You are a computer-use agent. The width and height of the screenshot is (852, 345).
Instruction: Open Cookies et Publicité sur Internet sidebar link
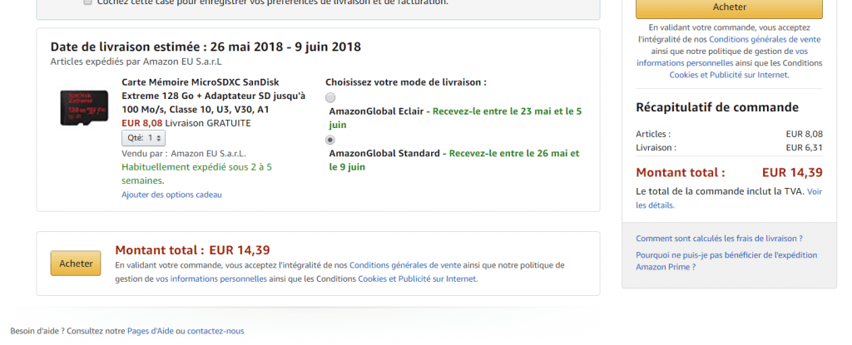(x=729, y=75)
